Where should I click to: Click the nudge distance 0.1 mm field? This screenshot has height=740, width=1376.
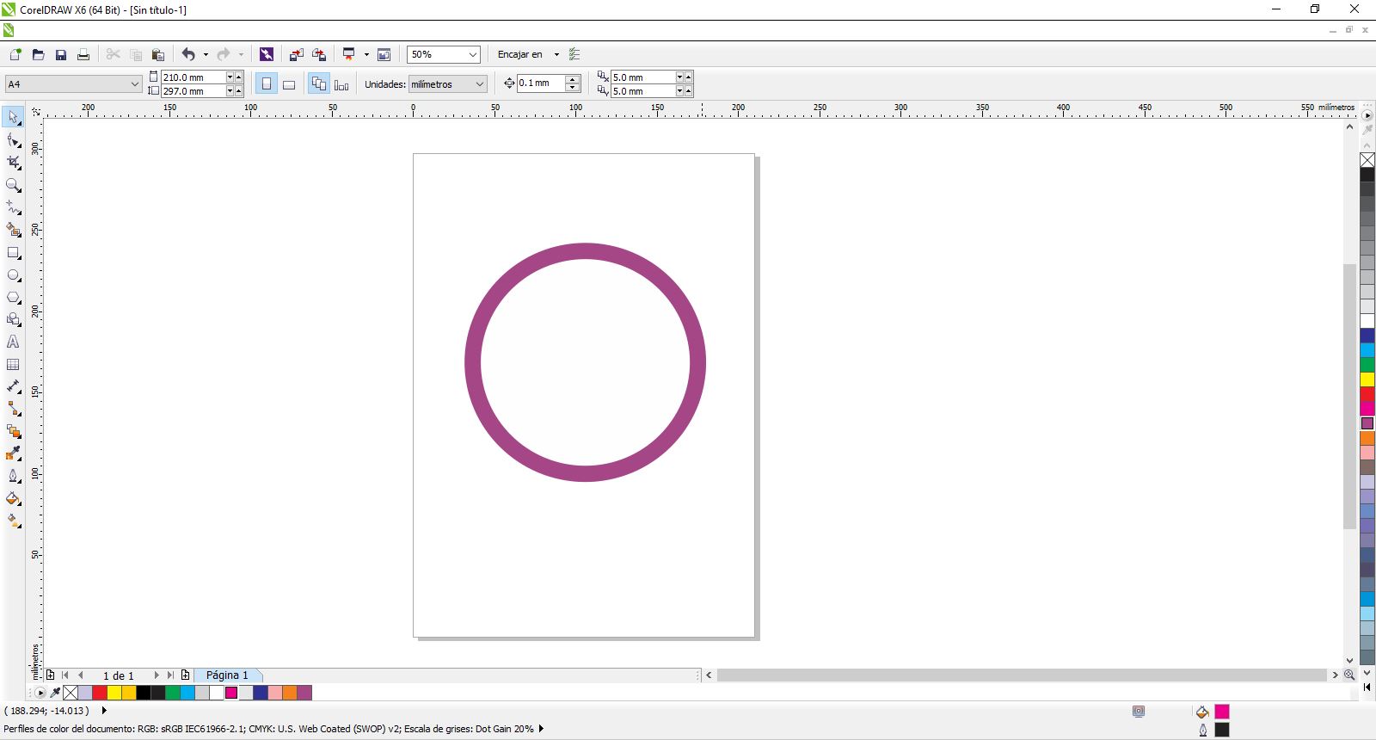[541, 83]
